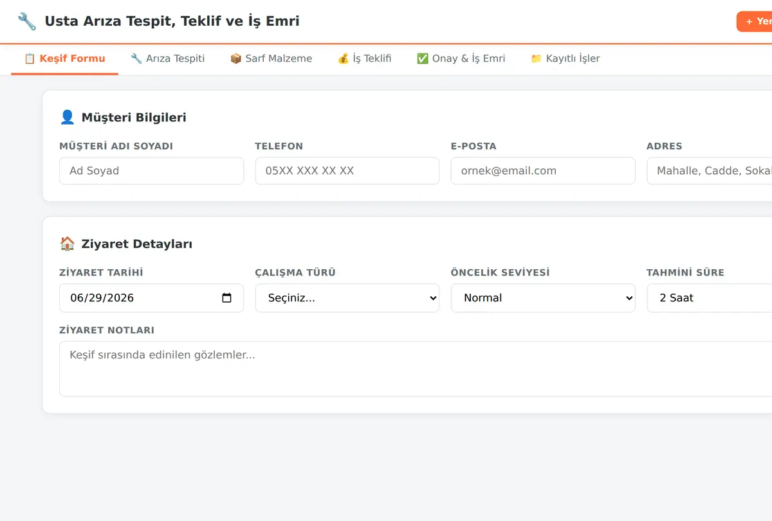Open the calendar picker in Ziyaret Tarihi
This screenshot has height=521, width=772.
point(226,298)
